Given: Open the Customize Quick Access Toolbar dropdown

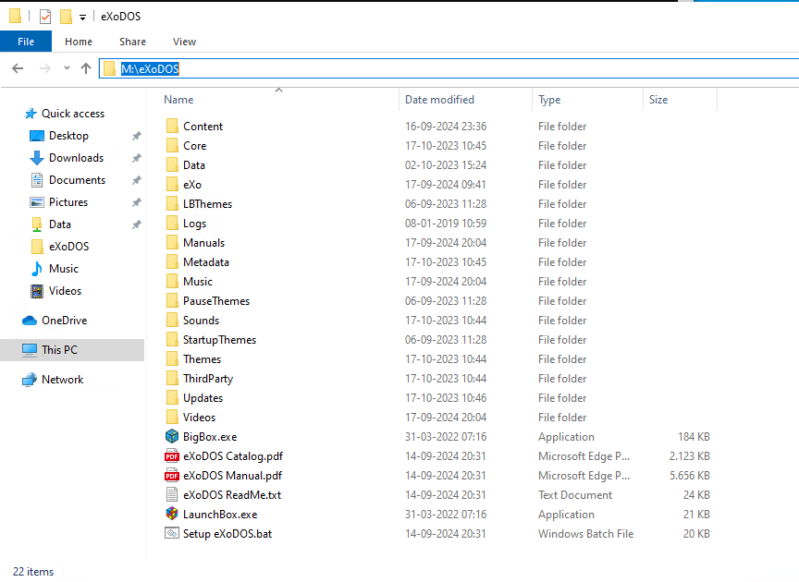Looking at the screenshot, I should (82, 18).
